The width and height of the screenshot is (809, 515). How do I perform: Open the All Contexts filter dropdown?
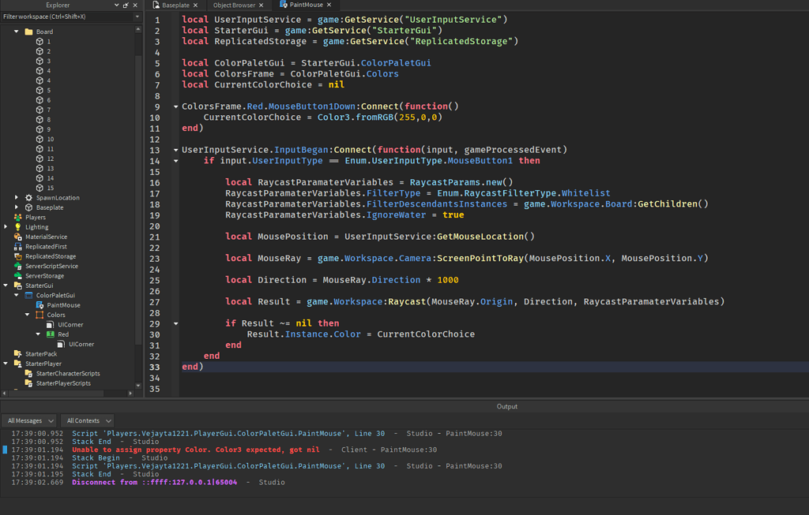pyautogui.click(x=87, y=420)
